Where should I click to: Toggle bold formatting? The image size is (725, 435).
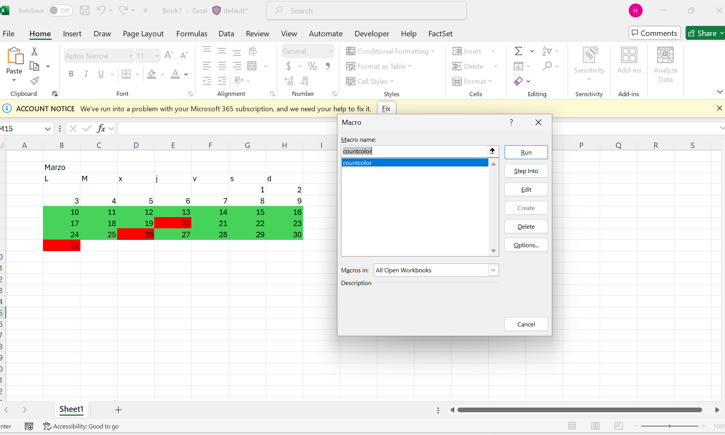pos(71,74)
